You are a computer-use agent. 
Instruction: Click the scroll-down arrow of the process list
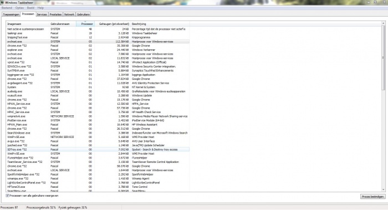[x=384, y=189]
